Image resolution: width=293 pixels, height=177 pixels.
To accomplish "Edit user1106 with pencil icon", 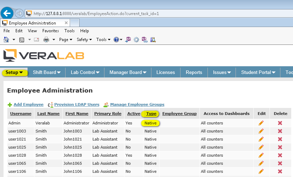I will [x=261, y=171].
